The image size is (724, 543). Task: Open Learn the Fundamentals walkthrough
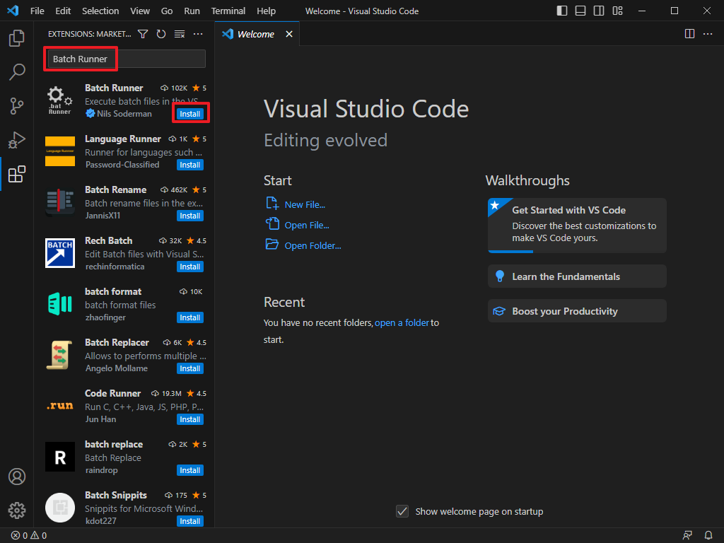[x=577, y=276]
